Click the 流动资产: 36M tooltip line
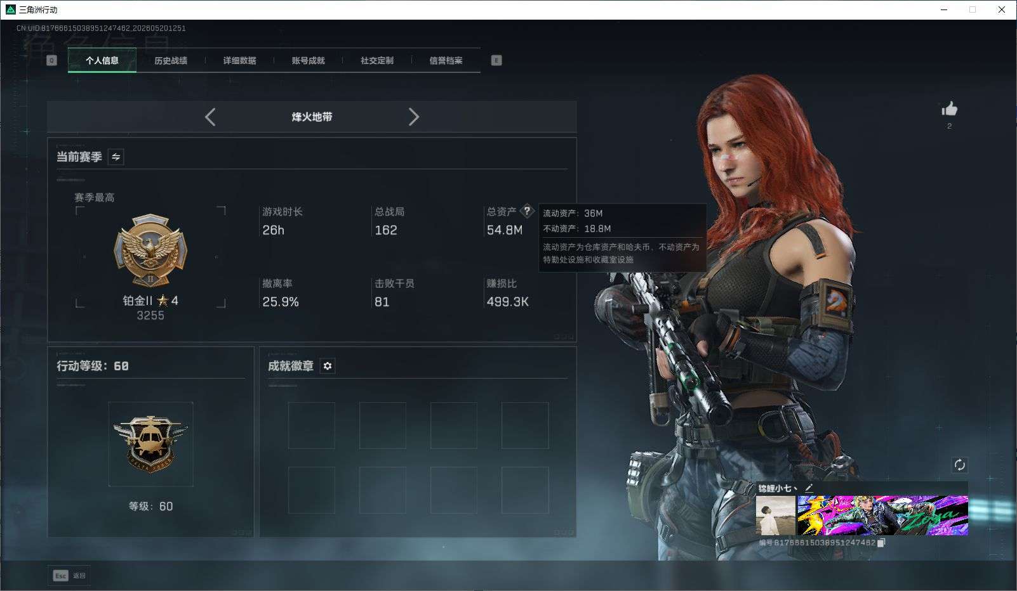This screenshot has width=1017, height=591. coord(573,214)
